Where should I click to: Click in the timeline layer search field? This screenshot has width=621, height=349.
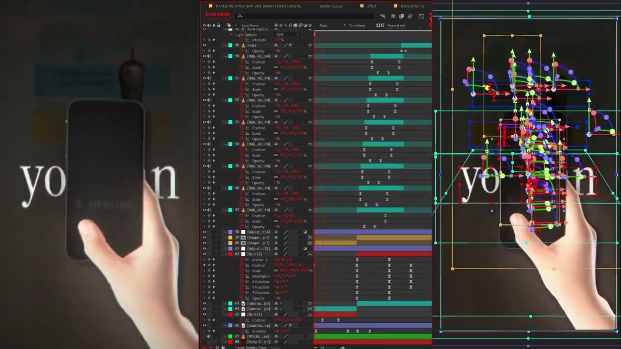[x=306, y=16]
